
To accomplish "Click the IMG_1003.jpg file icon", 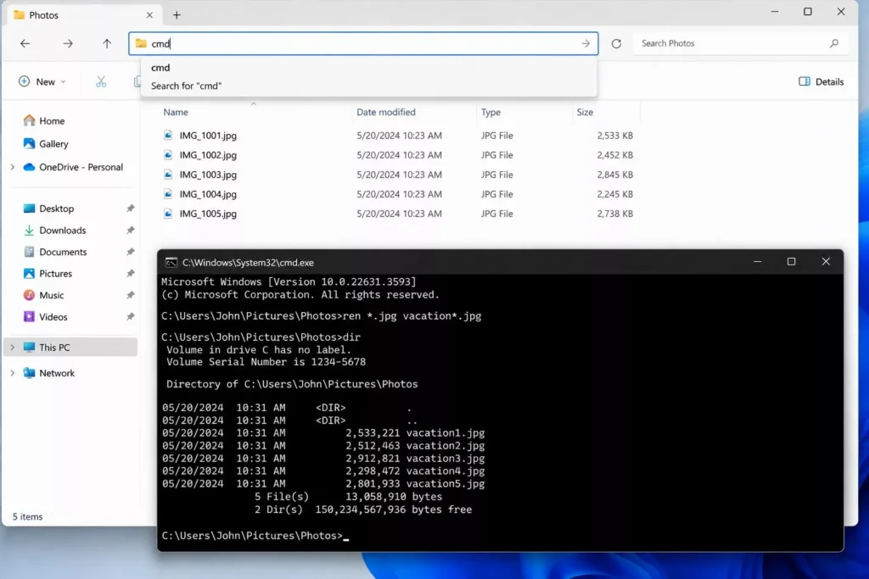I will click(168, 175).
